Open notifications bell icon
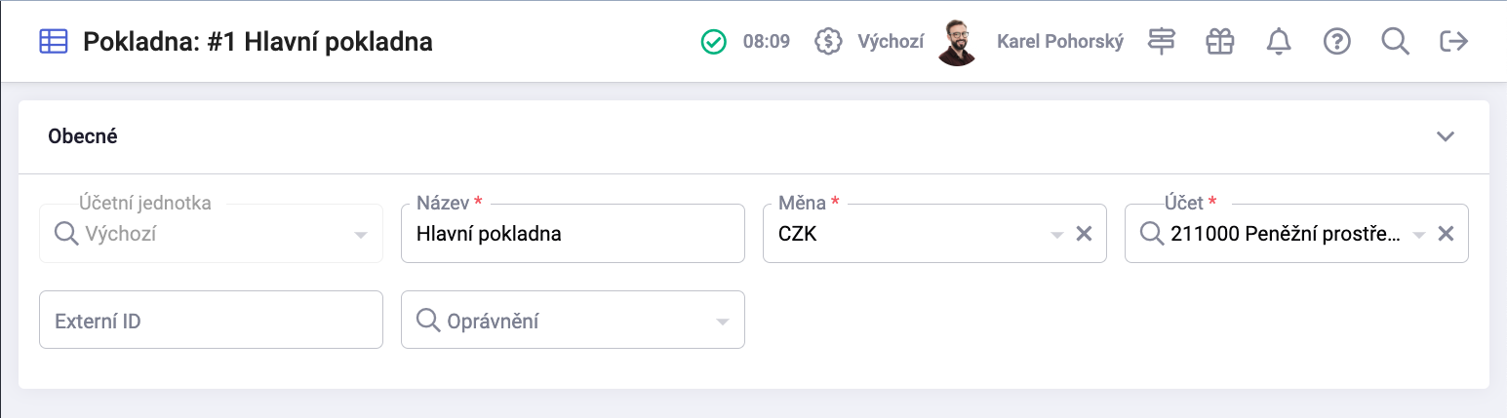Screen dimensions: 1507x418 click(x=1278, y=42)
